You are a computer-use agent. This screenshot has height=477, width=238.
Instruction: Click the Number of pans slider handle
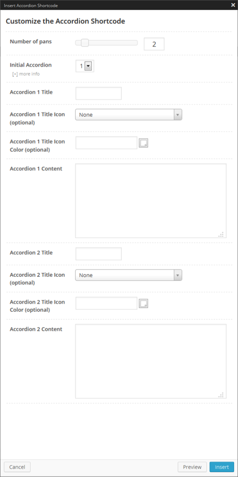point(84,42)
